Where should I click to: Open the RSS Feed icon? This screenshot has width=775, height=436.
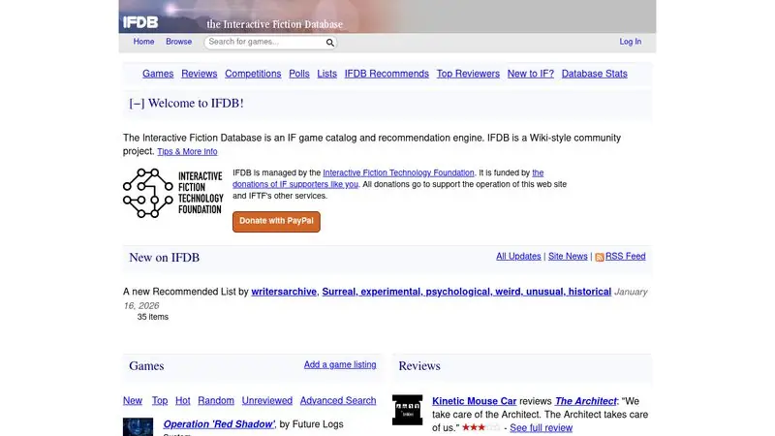(x=599, y=257)
